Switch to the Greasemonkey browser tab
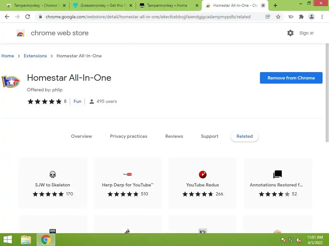Viewport: 329px width, 246px height. click(x=103, y=5)
